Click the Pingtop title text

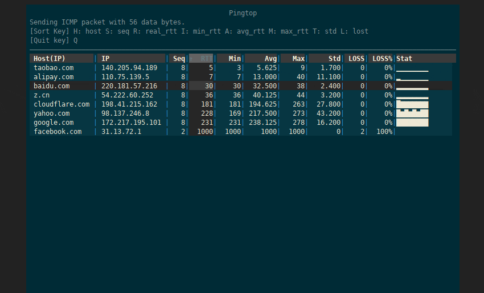click(243, 13)
